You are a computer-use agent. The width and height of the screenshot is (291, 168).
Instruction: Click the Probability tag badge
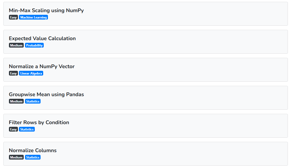[x=34, y=45]
